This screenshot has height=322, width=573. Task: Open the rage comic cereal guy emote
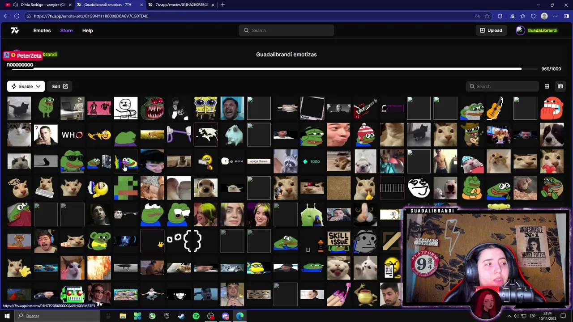click(x=126, y=108)
